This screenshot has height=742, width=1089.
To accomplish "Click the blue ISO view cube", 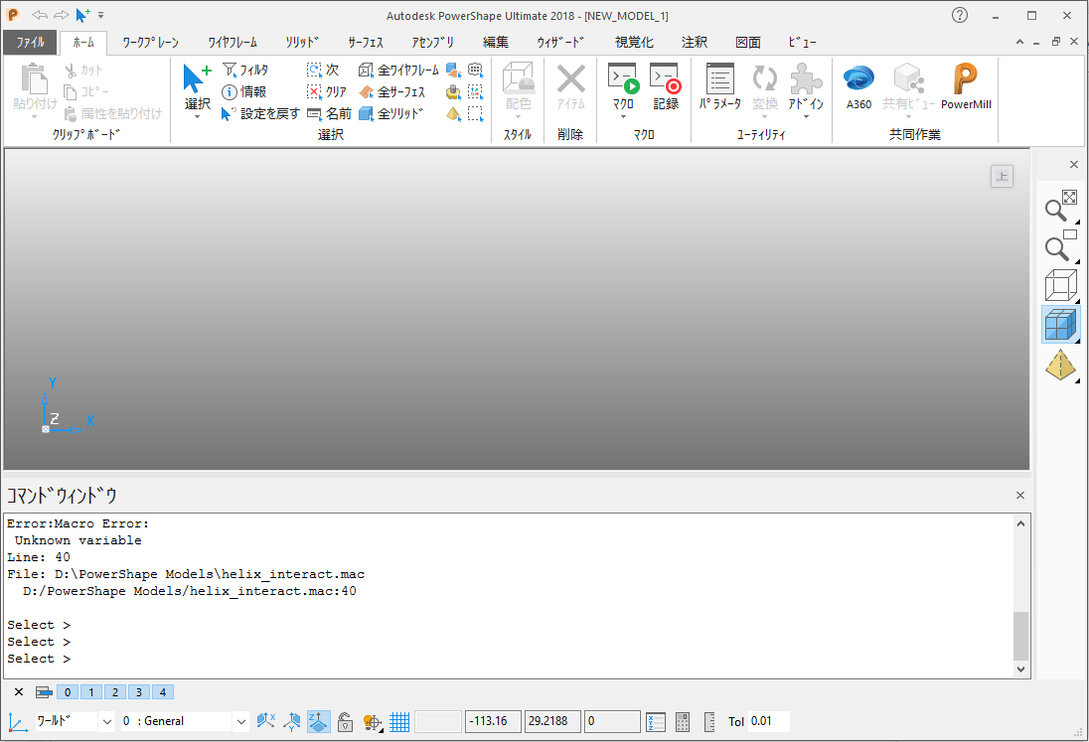I will click(1061, 325).
